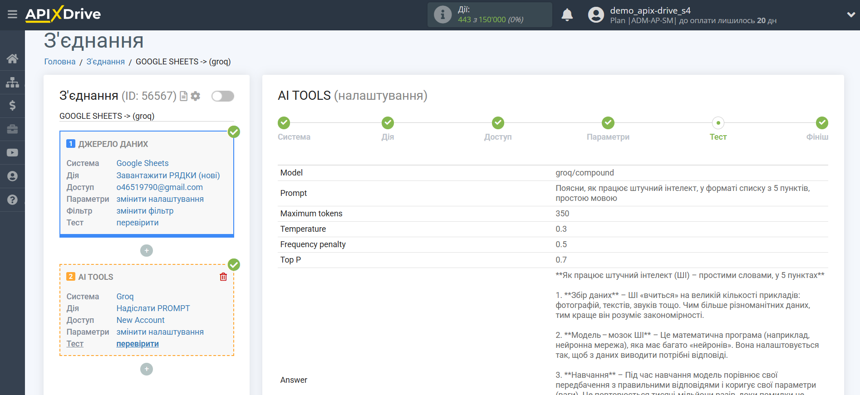This screenshot has width=860, height=395.
Task: Toggle the connection on/off switch
Action: (x=223, y=96)
